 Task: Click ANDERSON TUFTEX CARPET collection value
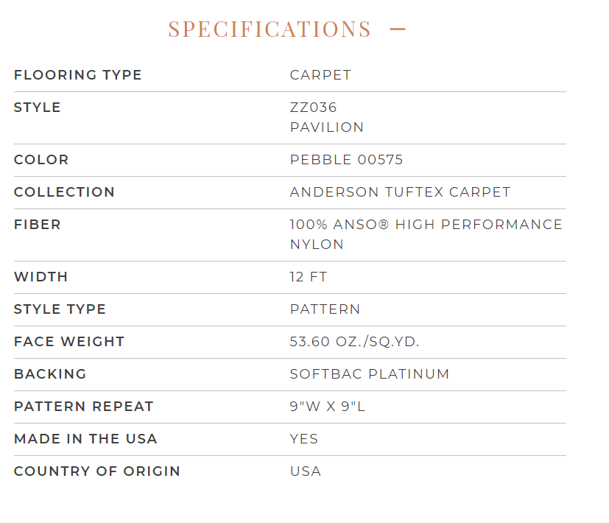400,192
